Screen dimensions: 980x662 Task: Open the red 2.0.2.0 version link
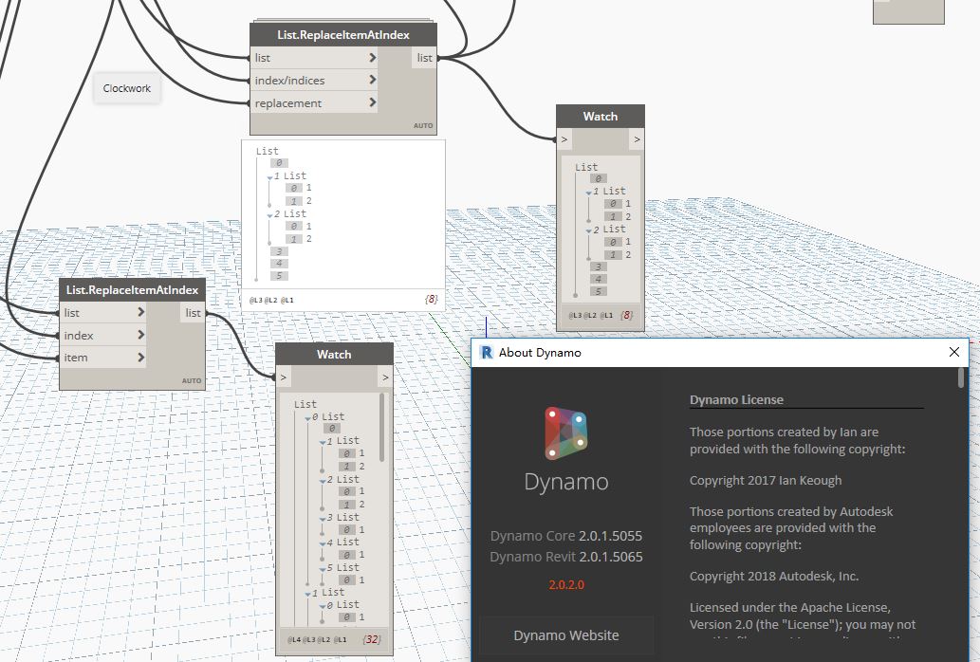(x=566, y=584)
